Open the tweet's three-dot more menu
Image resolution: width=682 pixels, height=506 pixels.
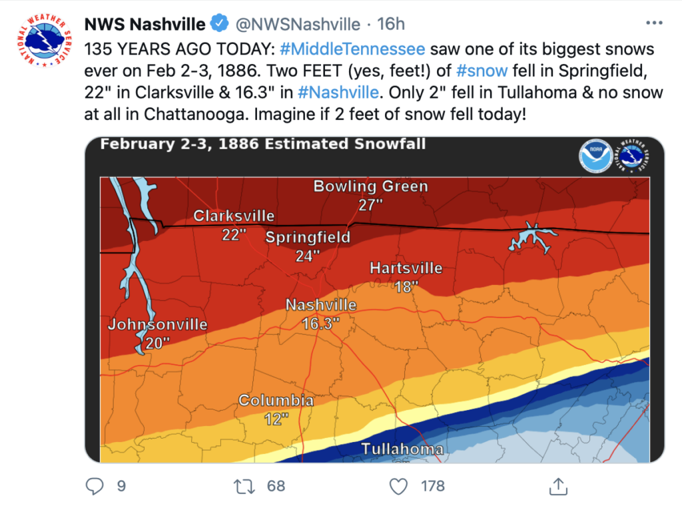point(654,23)
